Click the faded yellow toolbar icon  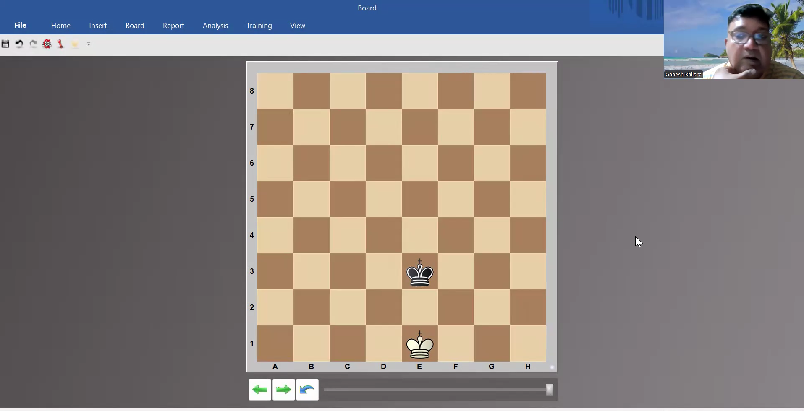pyautogui.click(x=75, y=44)
